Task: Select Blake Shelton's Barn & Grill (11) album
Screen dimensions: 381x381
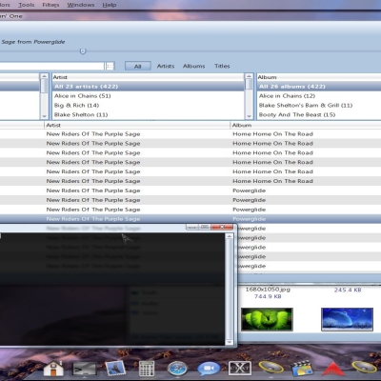Action: pyautogui.click(x=319, y=106)
